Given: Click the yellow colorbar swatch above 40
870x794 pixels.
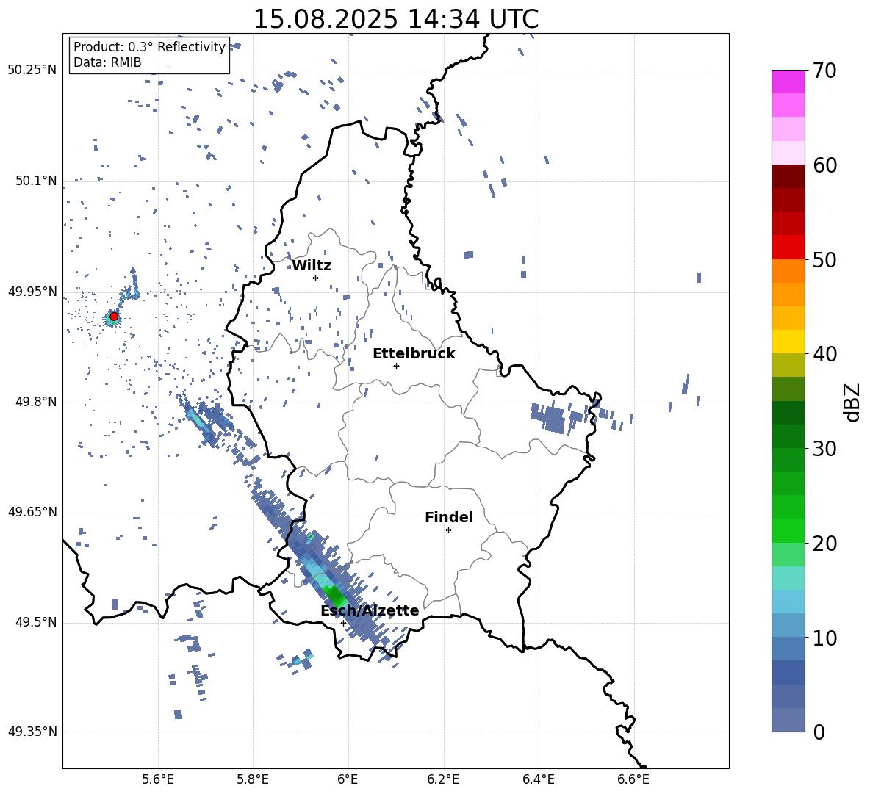Looking at the screenshot, I should [x=788, y=342].
